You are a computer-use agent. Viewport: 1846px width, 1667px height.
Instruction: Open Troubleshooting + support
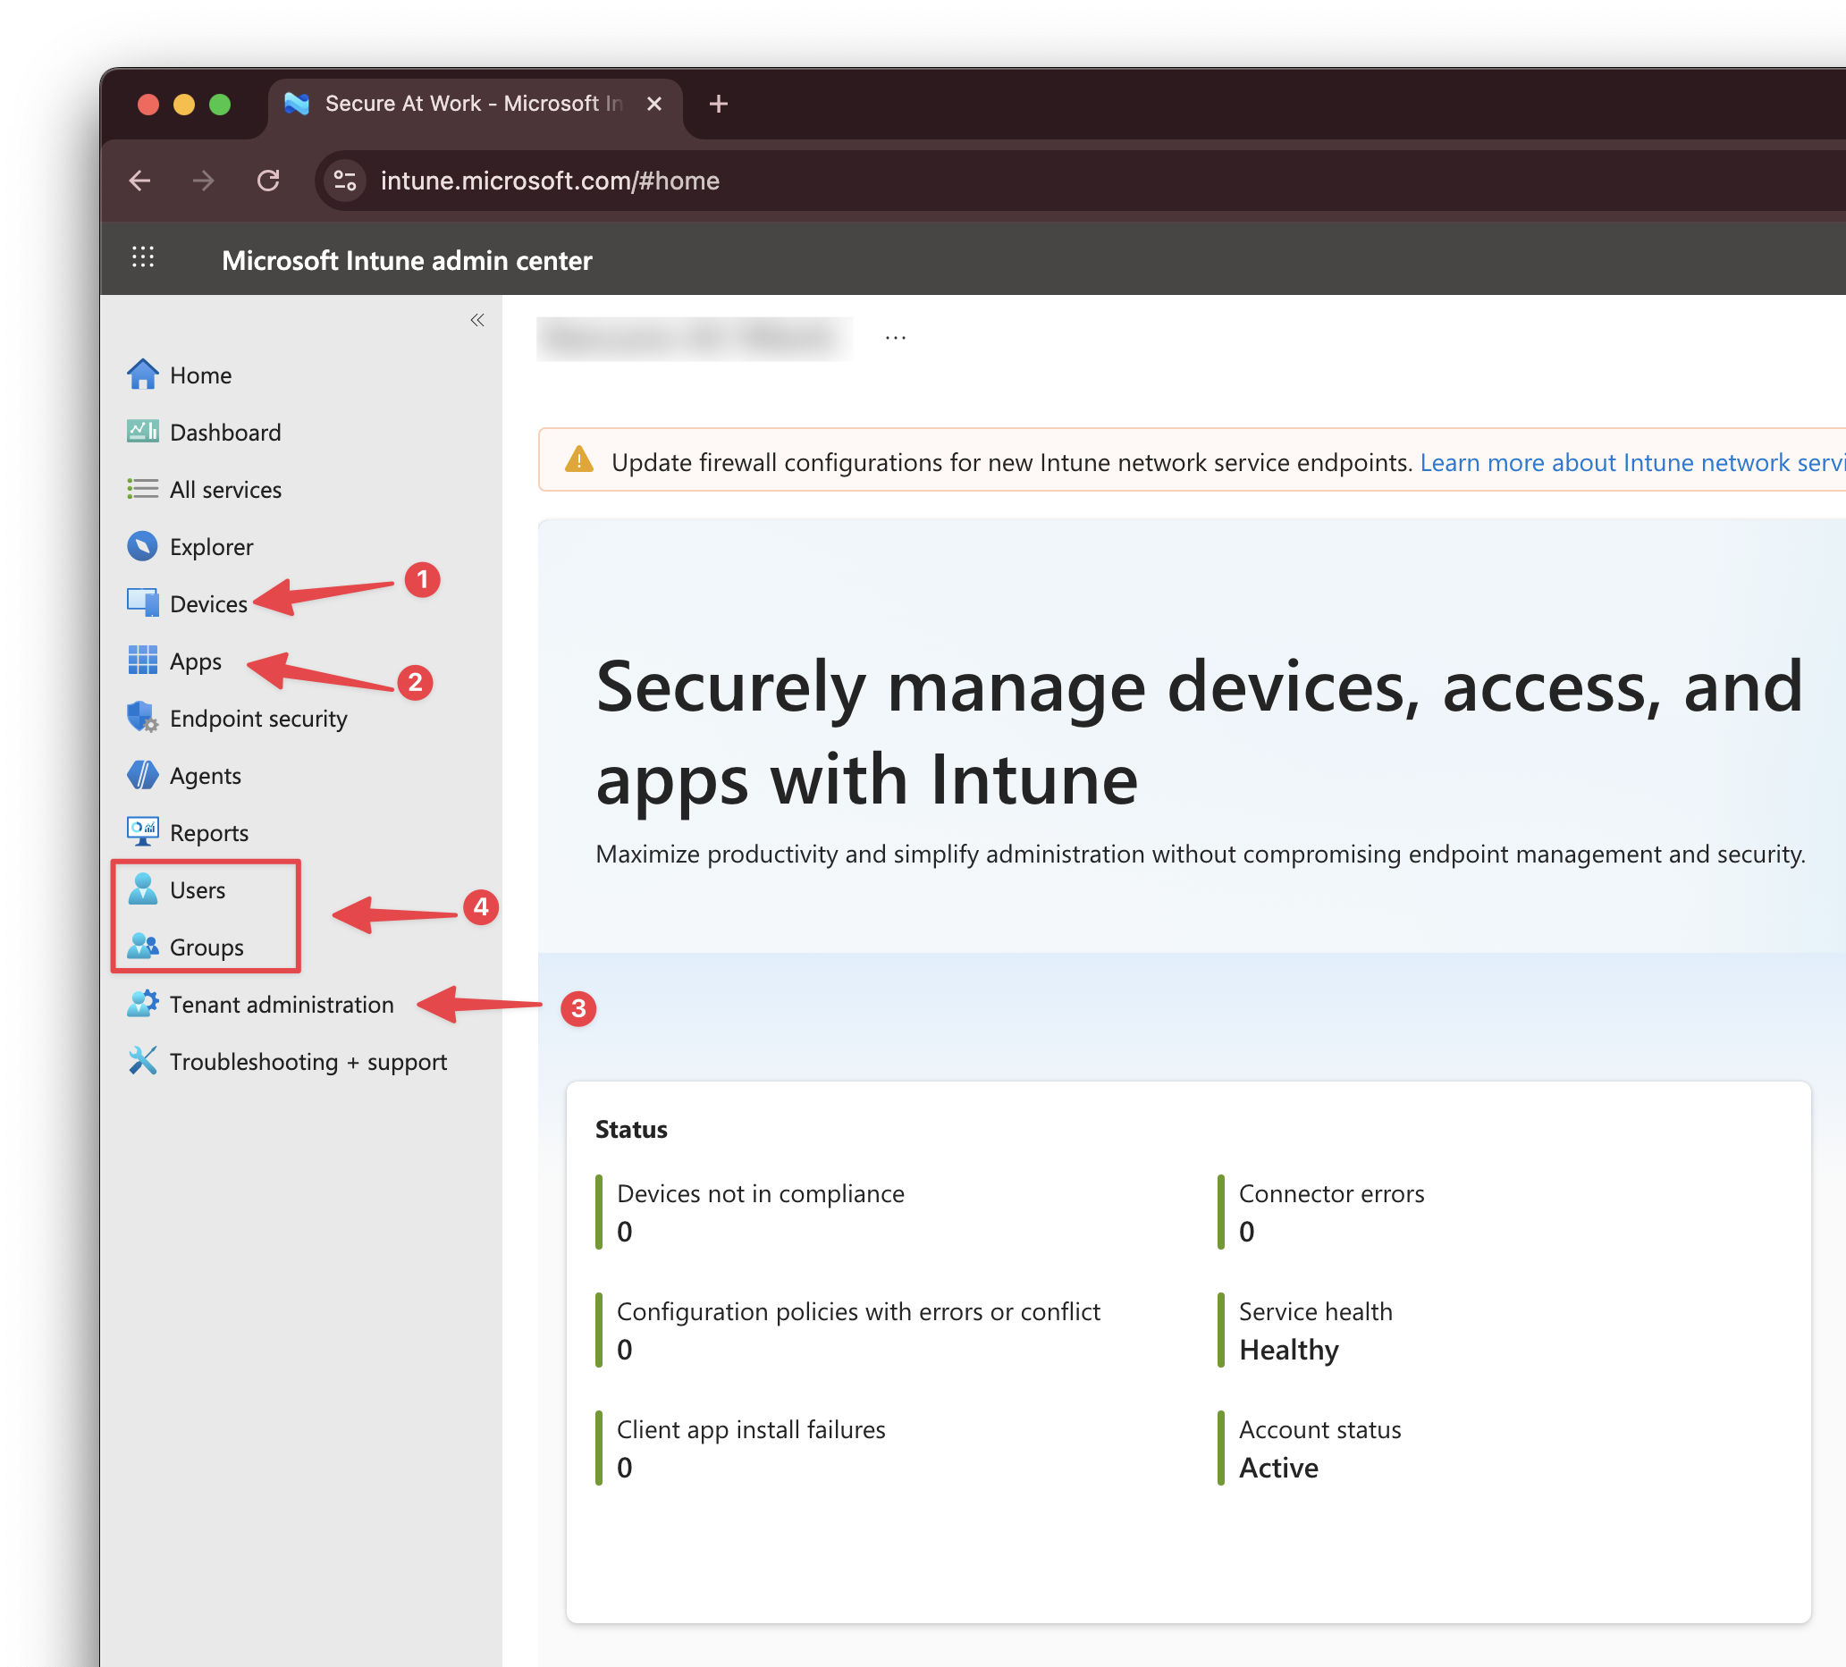click(x=308, y=1062)
